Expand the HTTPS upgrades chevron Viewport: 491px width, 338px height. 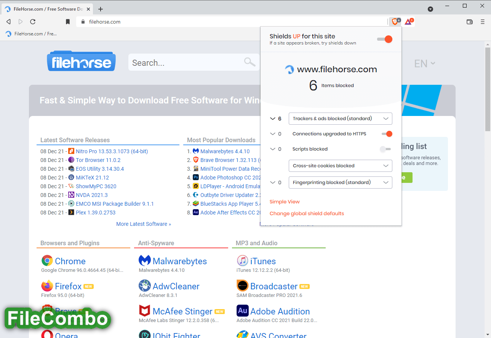click(x=272, y=134)
